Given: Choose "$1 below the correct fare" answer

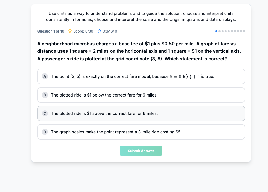Looking at the screenshot, I should (141, 95).
